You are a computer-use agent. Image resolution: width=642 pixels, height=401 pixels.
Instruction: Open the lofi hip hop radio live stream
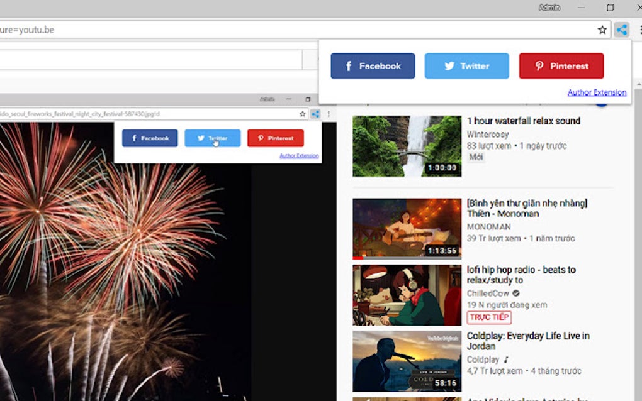tap(406, 294)
